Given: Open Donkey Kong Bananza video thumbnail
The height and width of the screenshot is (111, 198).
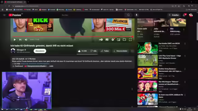Looking at the screenshot, I should [148, 73].
